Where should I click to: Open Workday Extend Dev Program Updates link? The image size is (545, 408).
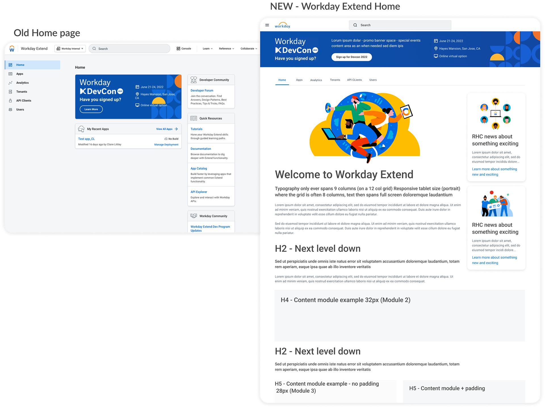[210, 229]
